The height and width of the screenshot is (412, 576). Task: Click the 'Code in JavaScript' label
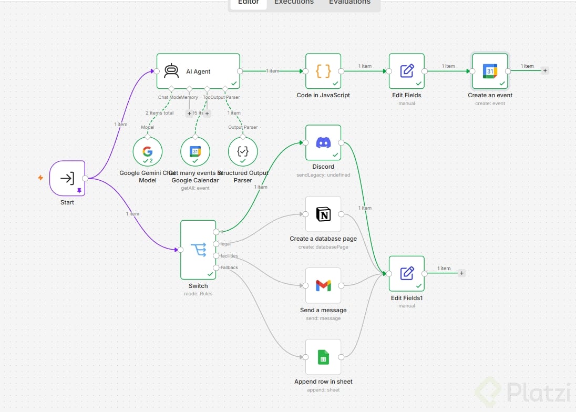tap(323, 95)
